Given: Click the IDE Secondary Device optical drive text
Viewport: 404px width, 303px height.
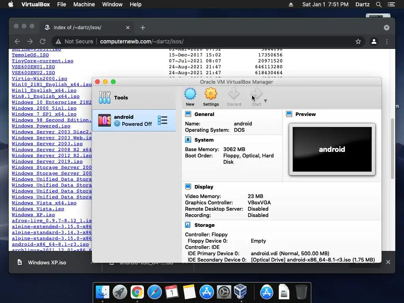Looking at the screenshot, I should click(313, 260).
